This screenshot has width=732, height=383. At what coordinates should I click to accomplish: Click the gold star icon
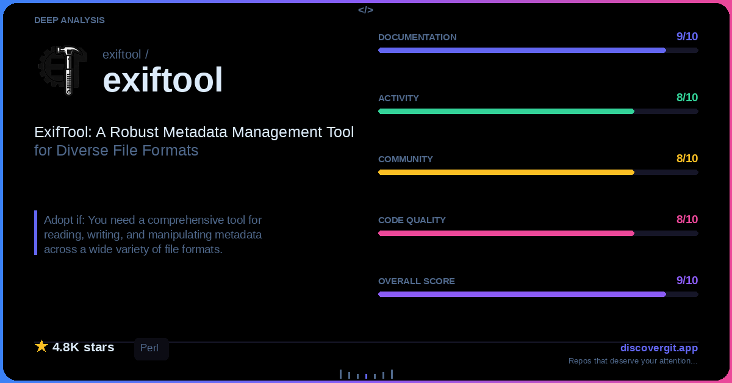[x=41, y=346]
